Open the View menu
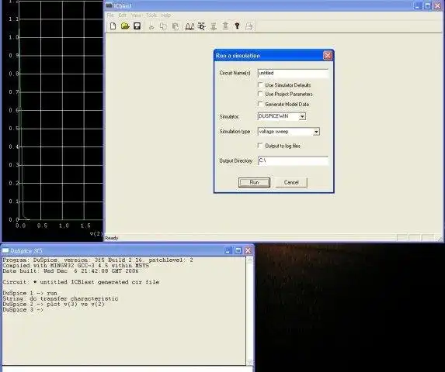Screen dimensions: 445x372 (136, 15)
